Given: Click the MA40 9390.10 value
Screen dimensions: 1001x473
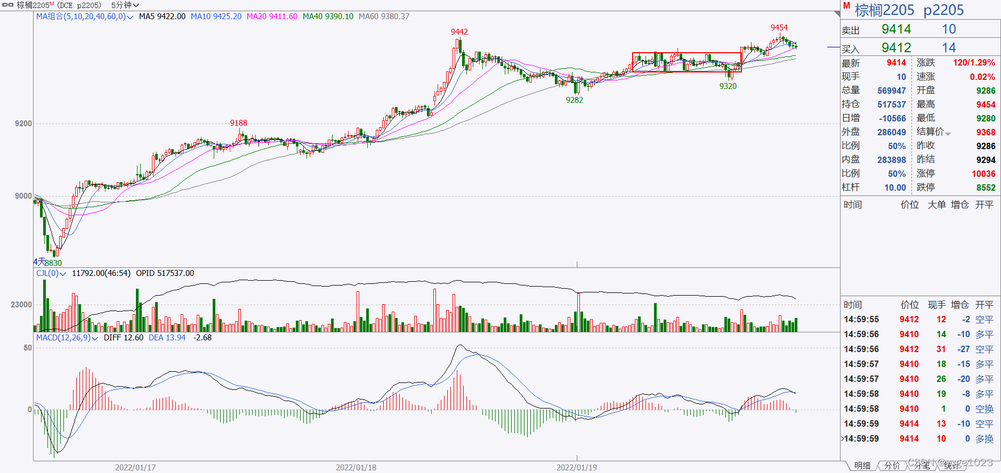Looking at the screenshot, I should coord(328,17).
